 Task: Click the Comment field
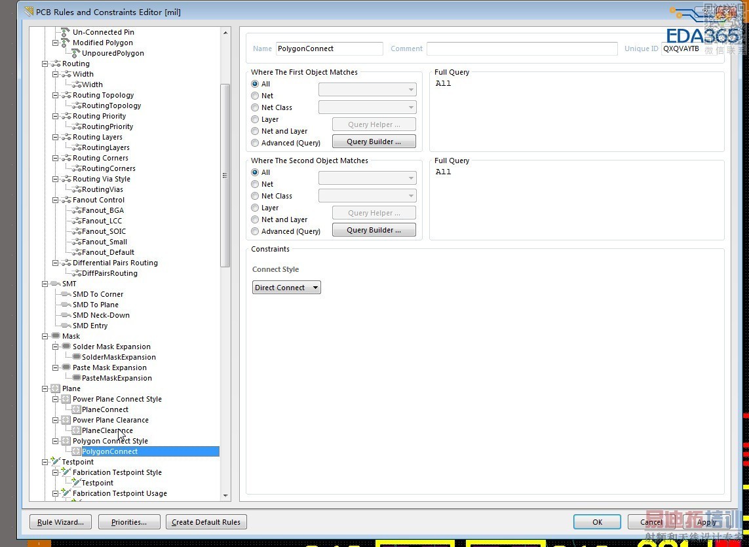point(522,48)
